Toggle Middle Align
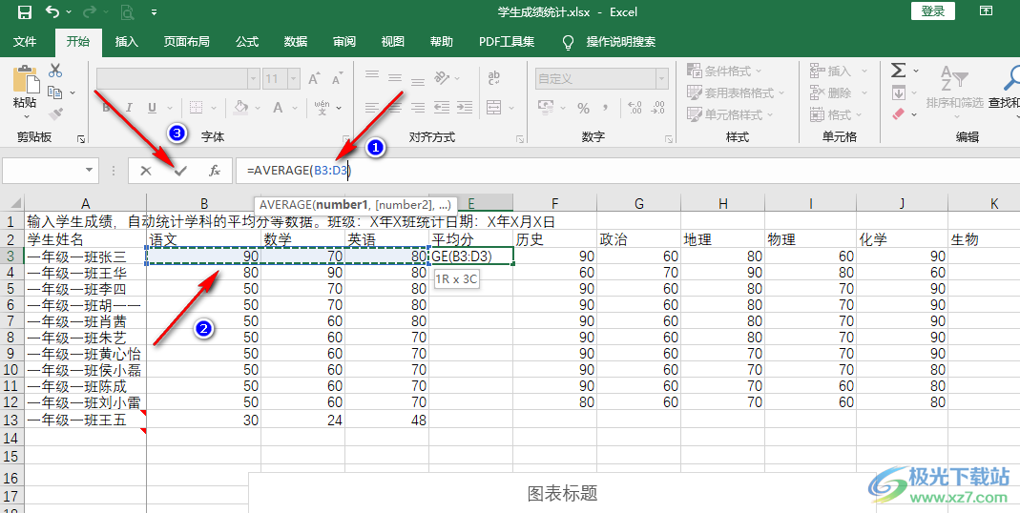Viewport: 1020px width, 513px height. pyautogui.click(x=395, y=78)
